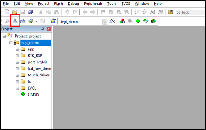The image size is (206, 130).
Task: Open the Debug menu
Action: (74, 4)
